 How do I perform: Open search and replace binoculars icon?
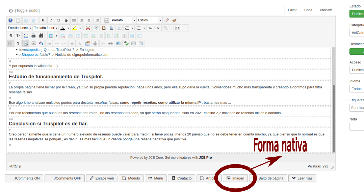41,35
